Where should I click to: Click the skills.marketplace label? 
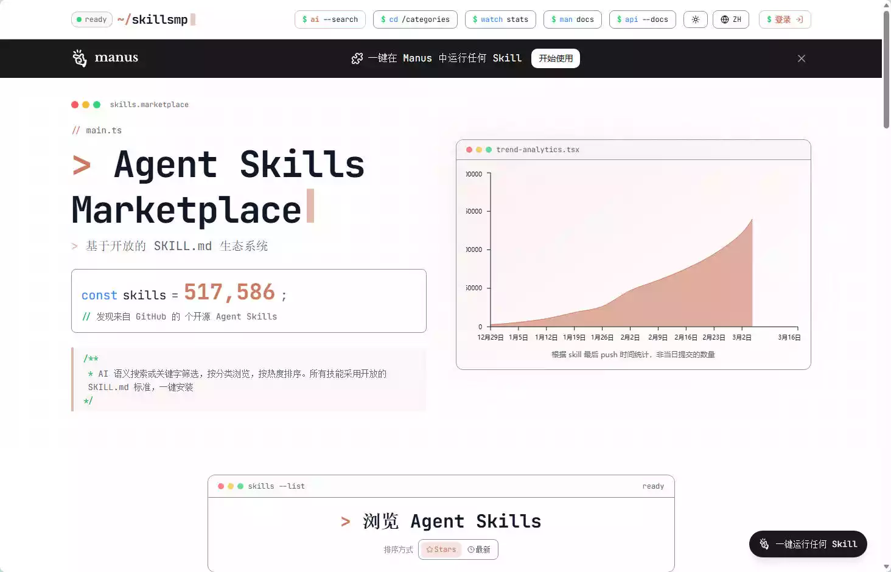(149, 105)
